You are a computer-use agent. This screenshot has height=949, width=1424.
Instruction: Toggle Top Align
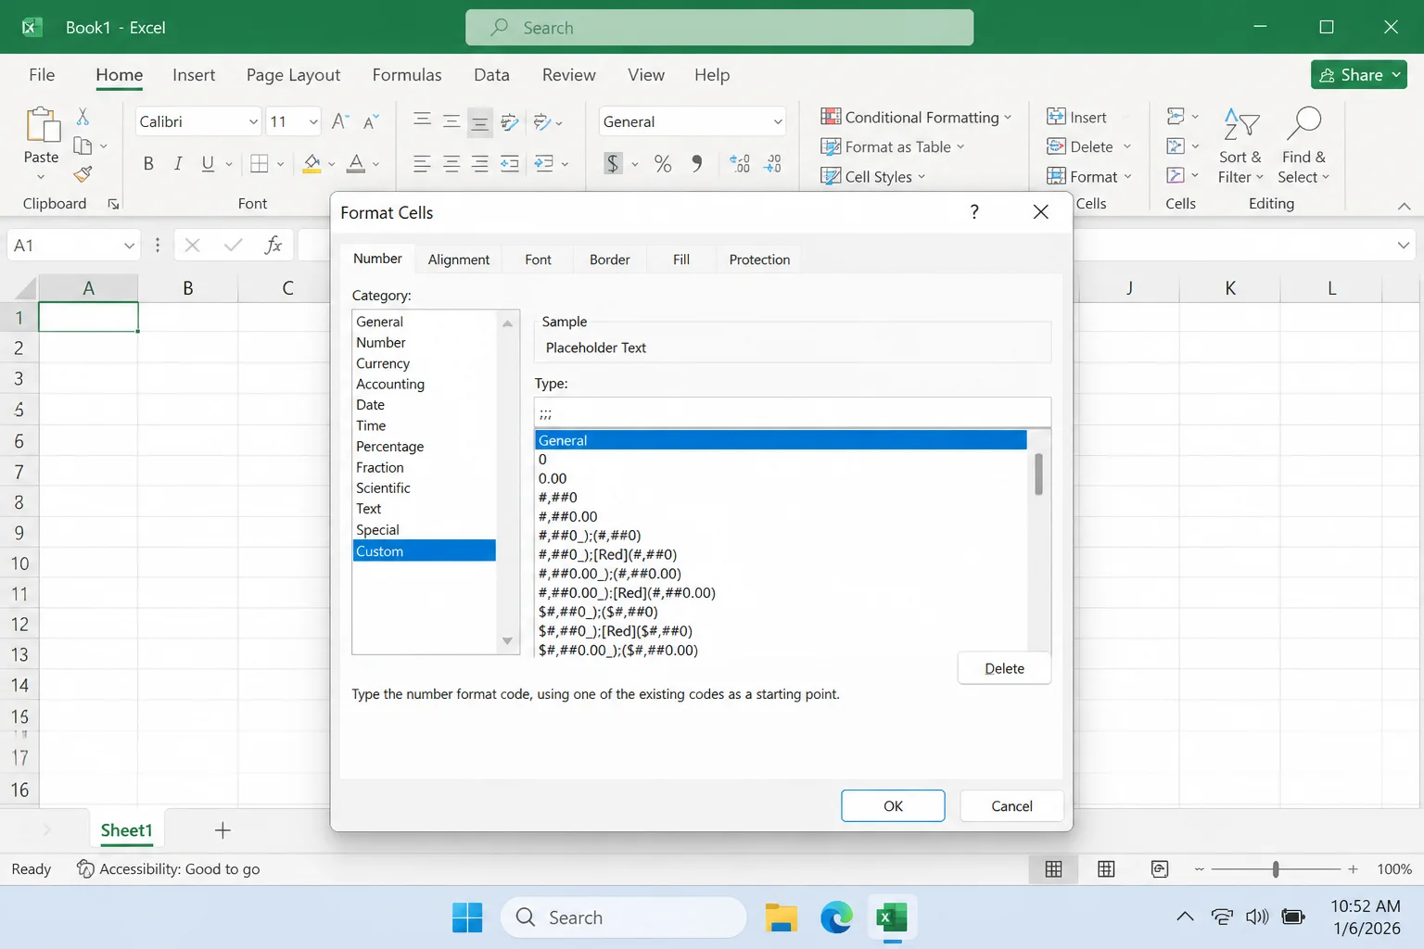tap(422, 120)
